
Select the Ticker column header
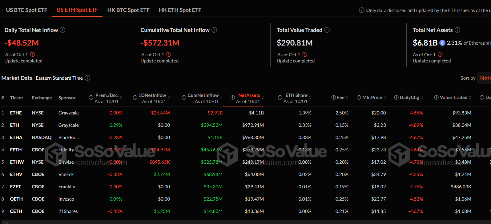[17, 98]
